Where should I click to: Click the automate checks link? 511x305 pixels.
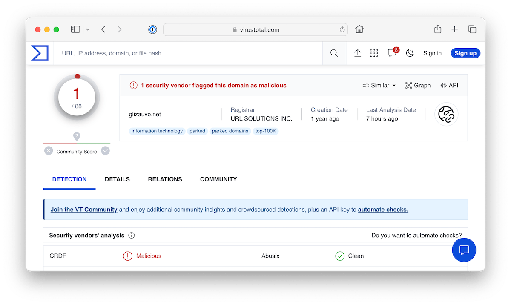click(x=383, y=210)
